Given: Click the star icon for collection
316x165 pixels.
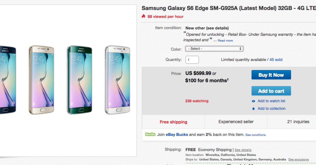Looking at the screenshot, I should point(254,109).
